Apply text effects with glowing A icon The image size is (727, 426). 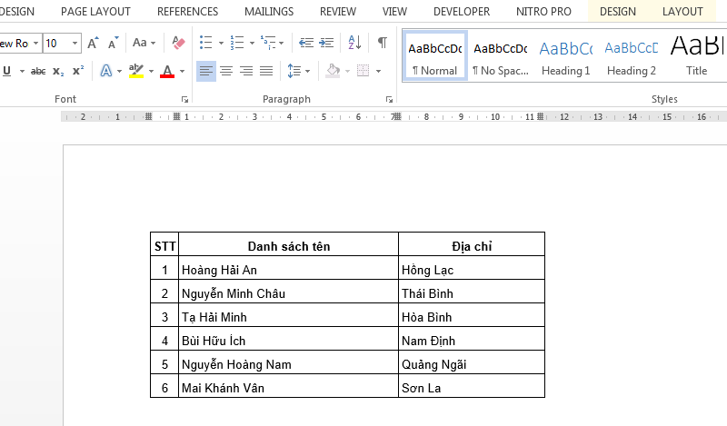(106, 71)
